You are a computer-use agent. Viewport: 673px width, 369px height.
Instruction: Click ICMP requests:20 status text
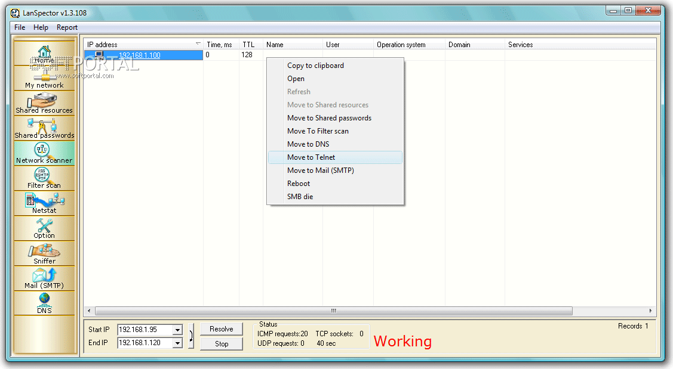pos(282,334)
